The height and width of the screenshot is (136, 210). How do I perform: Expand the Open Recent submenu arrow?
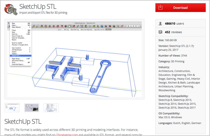click(x=30, y=27)
